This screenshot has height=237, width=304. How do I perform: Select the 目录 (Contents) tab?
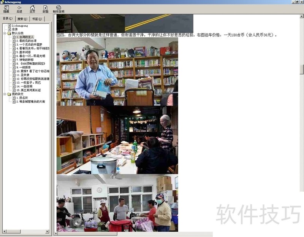point(8,18)
